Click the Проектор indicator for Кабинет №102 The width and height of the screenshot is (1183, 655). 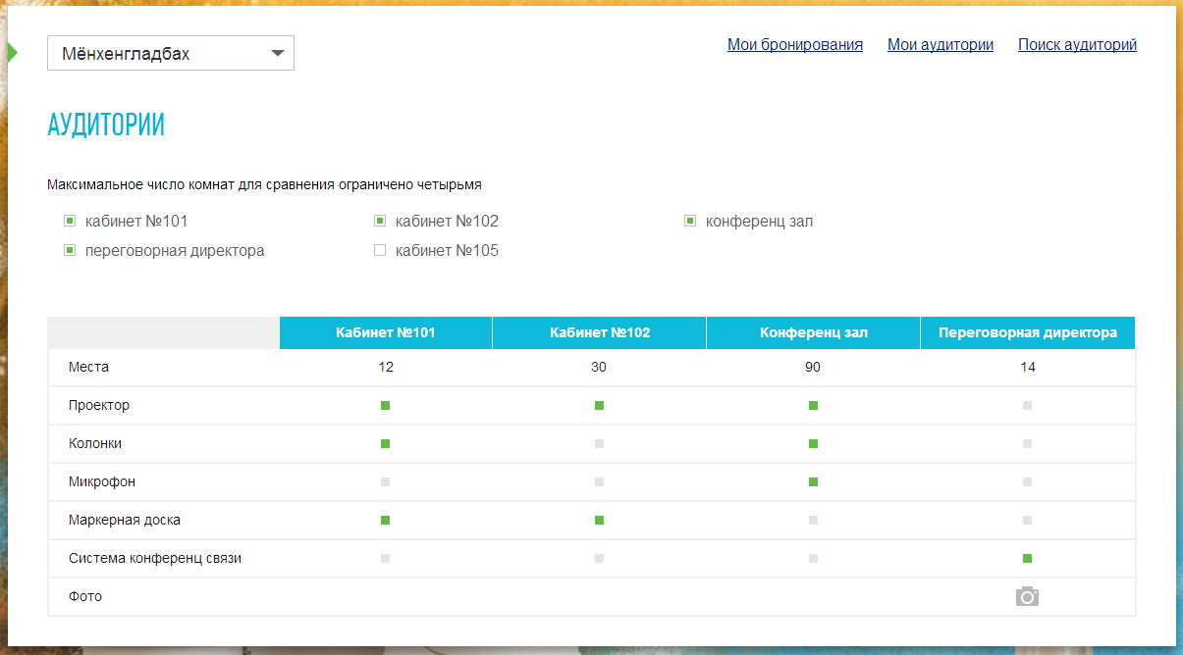pyautogui.click(x=600, y=405)
